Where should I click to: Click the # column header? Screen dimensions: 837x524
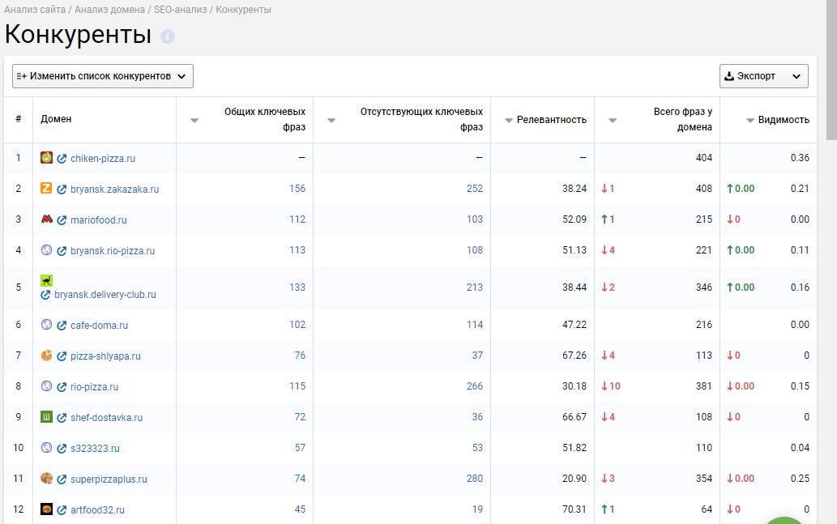tap(18, 119)
